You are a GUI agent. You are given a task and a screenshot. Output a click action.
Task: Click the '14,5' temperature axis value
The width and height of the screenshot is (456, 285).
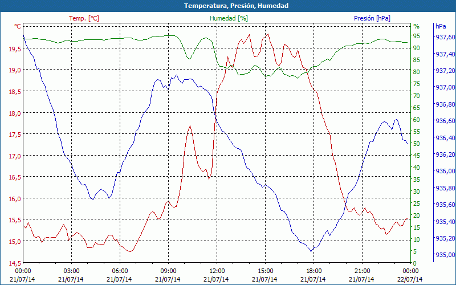coord(15,264)
